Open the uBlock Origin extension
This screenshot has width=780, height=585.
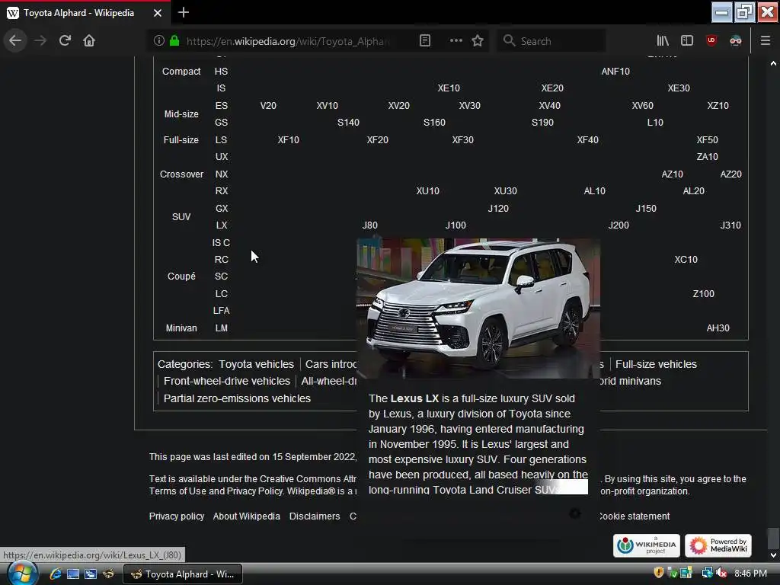tap(711, 40)
